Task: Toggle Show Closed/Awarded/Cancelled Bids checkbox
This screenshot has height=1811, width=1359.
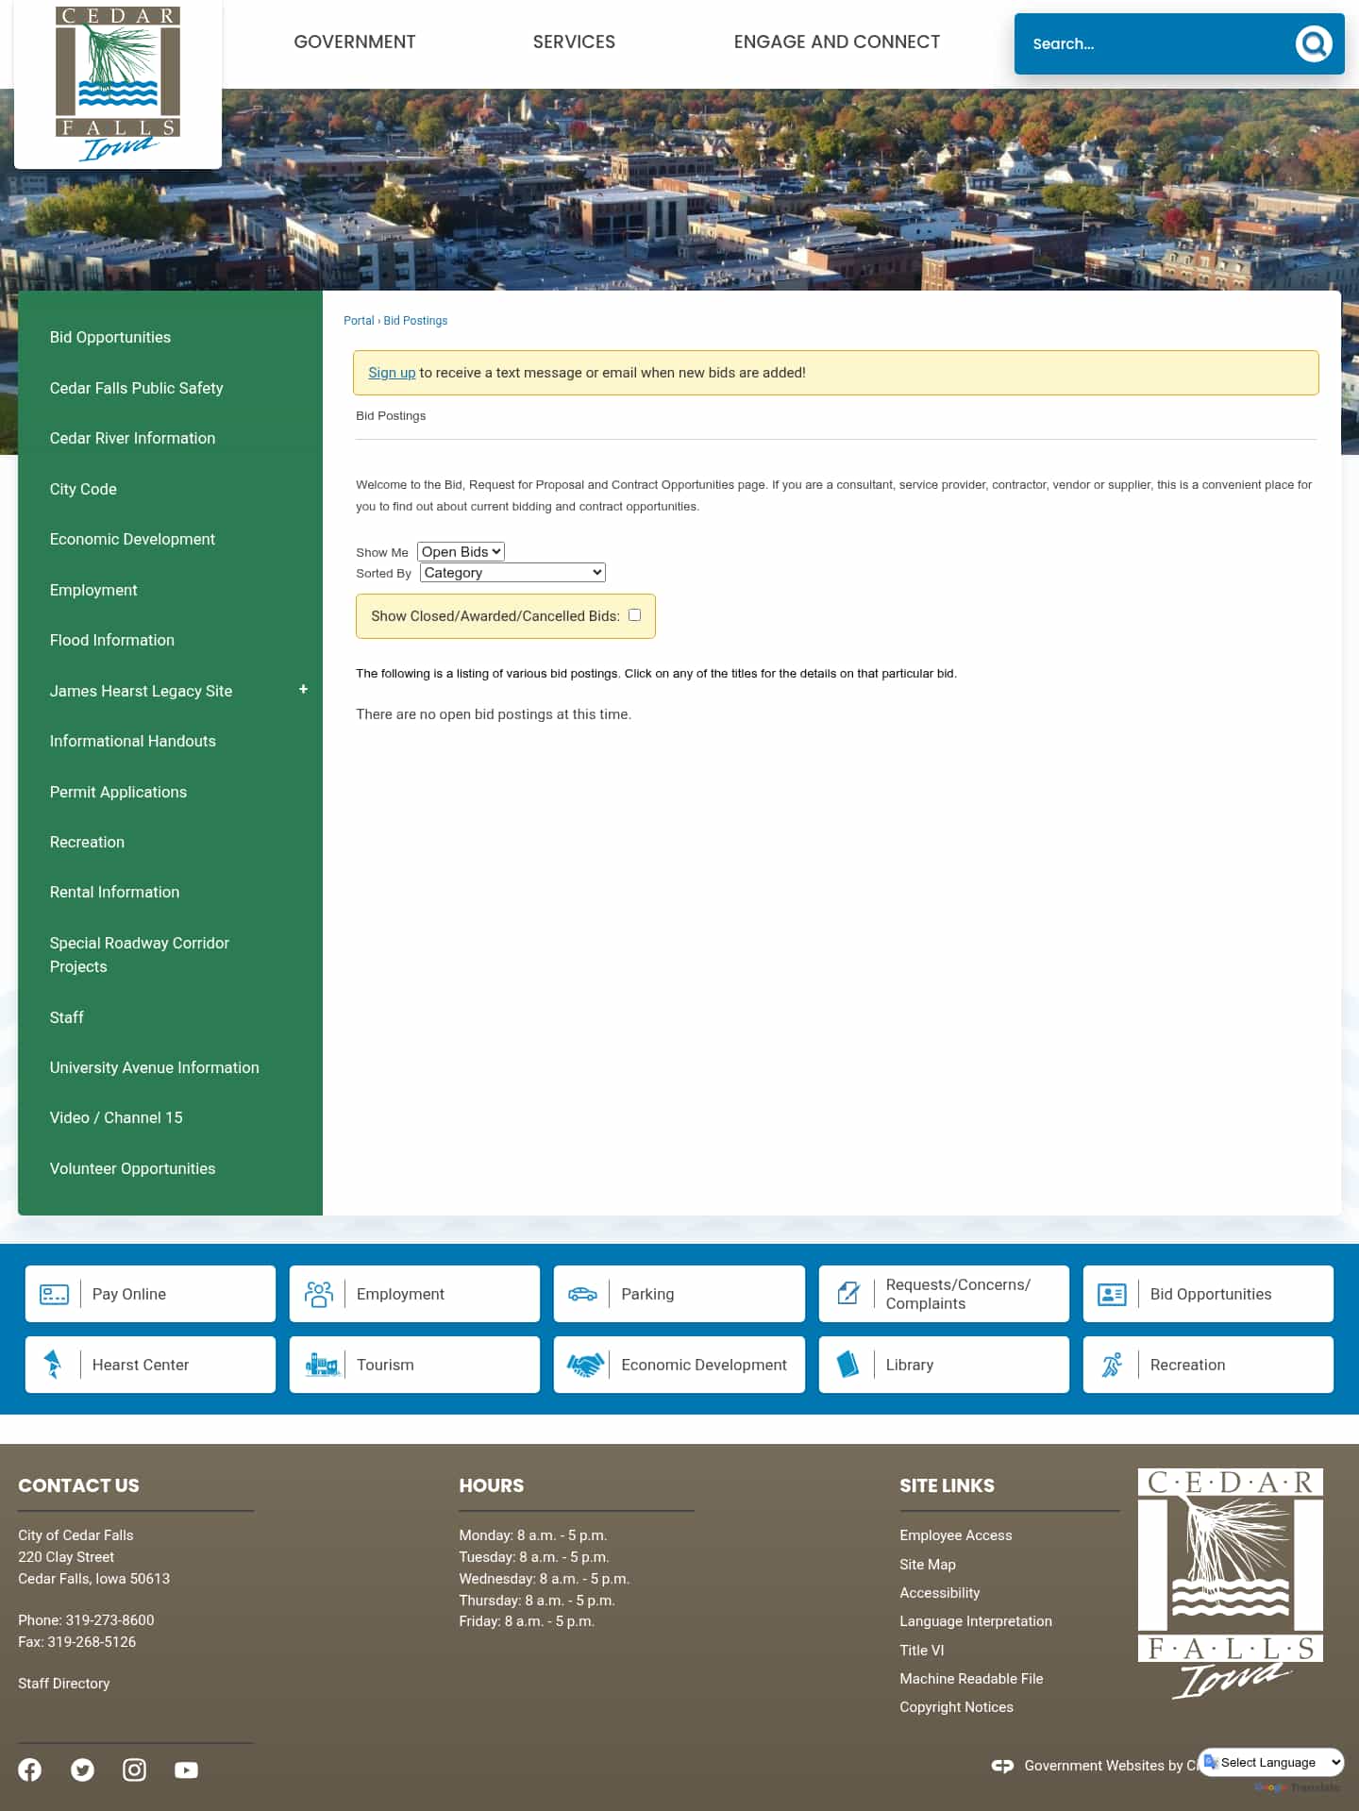Action: [x=634, y=615]
